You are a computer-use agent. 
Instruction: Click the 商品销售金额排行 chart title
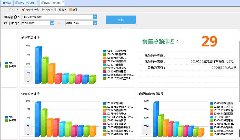151,94
